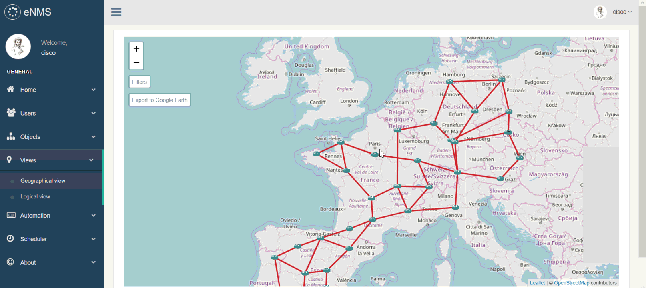Click the router node near Berlin
Viewport: 646px width, 288px height.
[x=502, y=80]
